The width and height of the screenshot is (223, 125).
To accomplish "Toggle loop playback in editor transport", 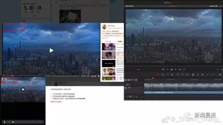I will coord(184,69).
